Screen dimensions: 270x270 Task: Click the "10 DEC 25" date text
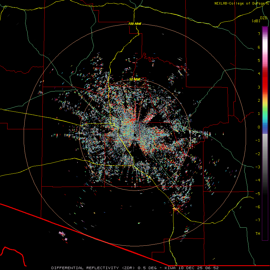[x=191, y=268]
